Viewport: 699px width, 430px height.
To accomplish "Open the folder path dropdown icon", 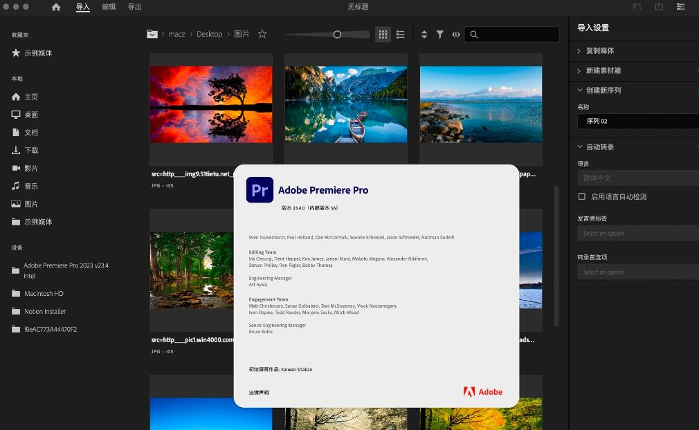I will (152, 34).
